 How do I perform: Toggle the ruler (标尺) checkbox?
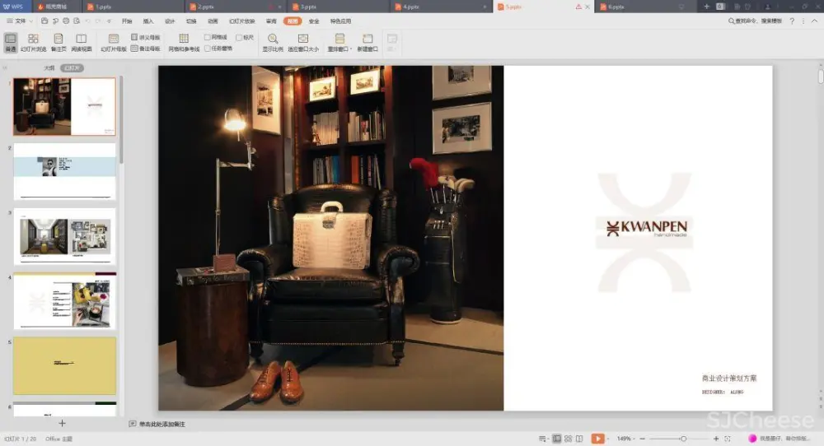click(x=239, y=37)
